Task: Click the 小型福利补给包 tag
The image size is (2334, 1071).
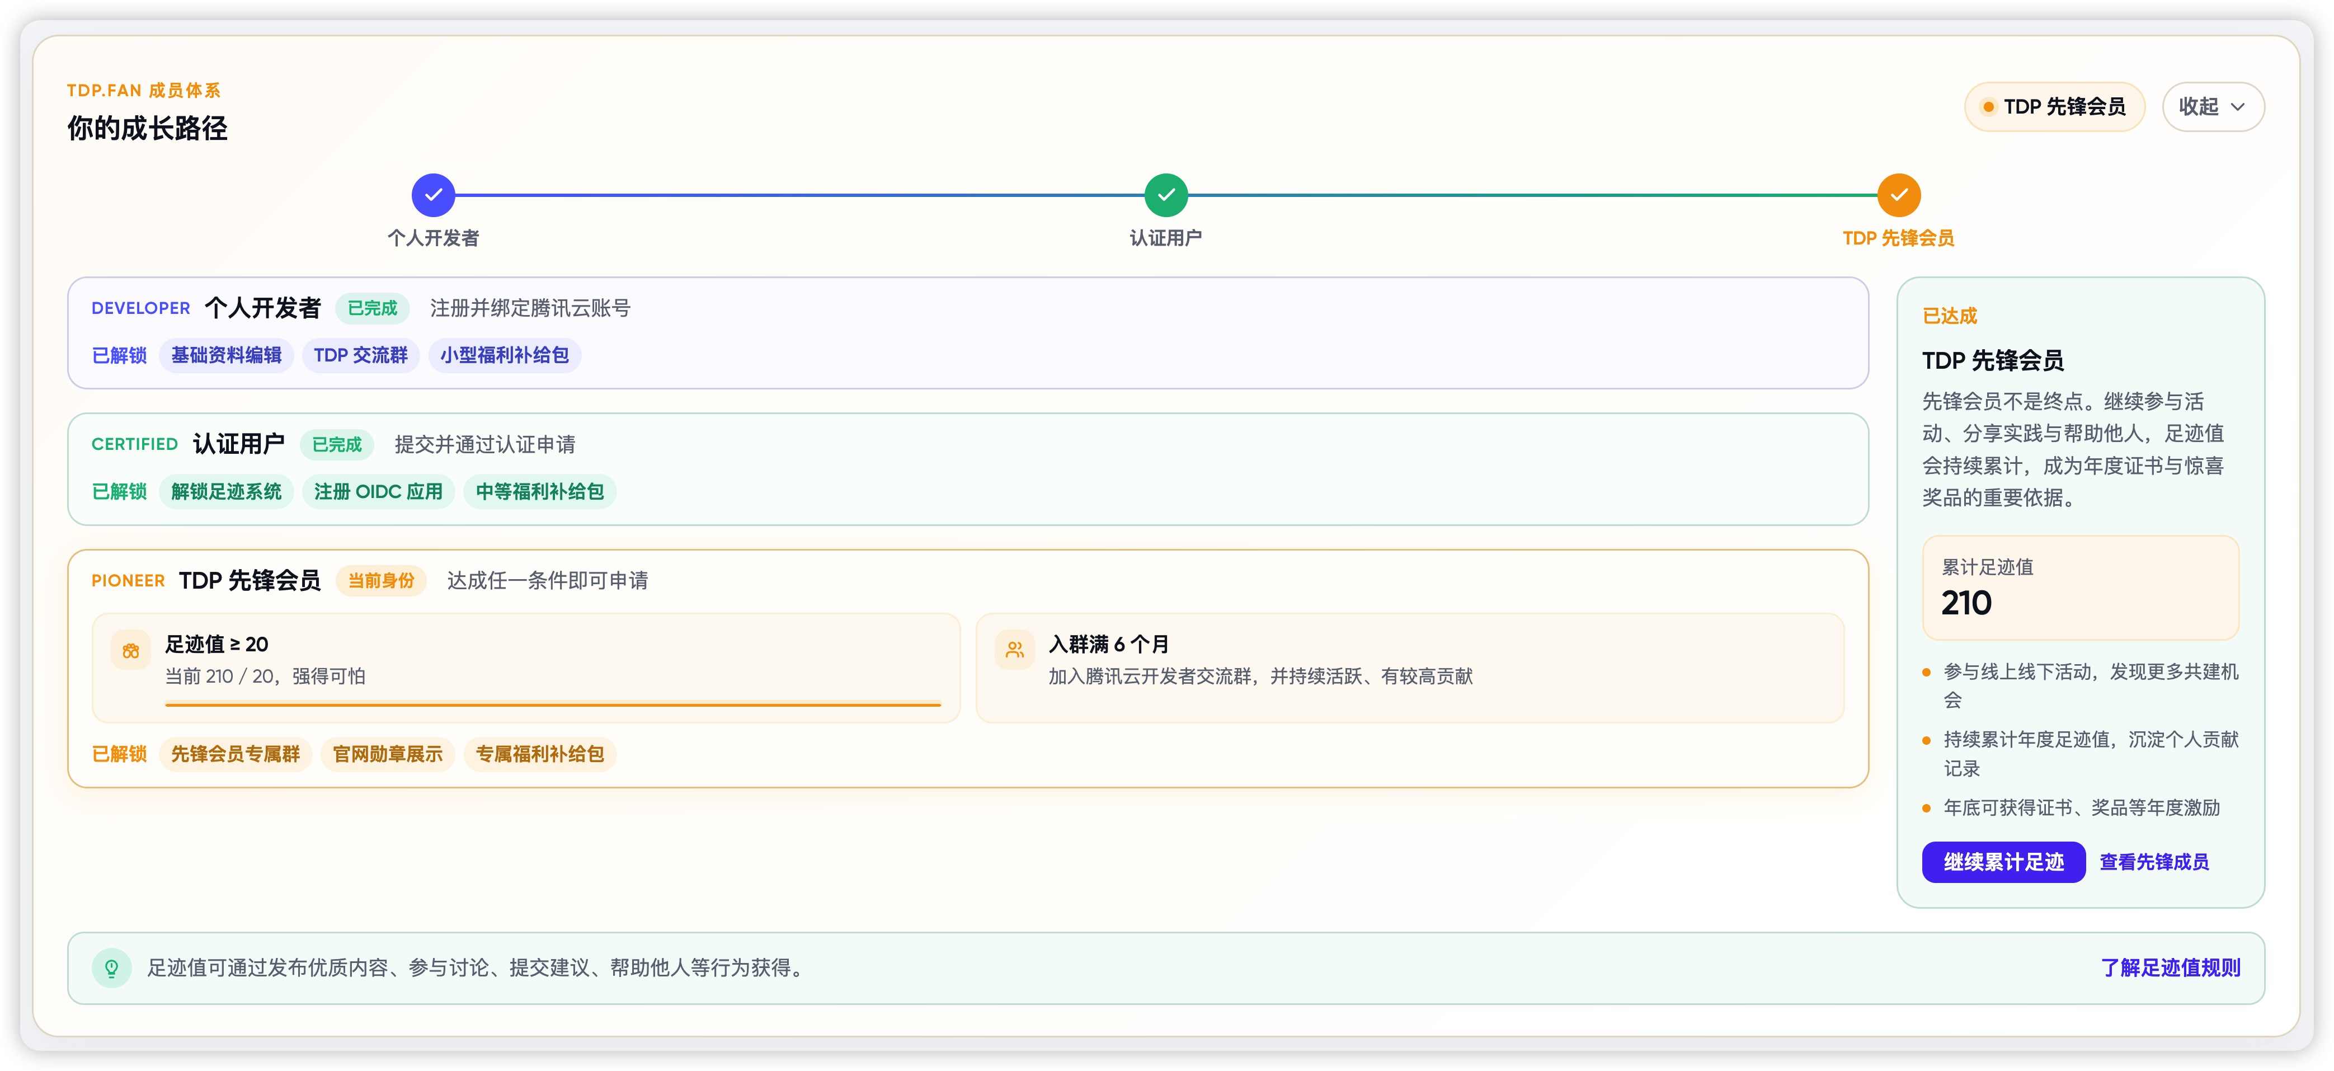Action: [x=505, y=355]
